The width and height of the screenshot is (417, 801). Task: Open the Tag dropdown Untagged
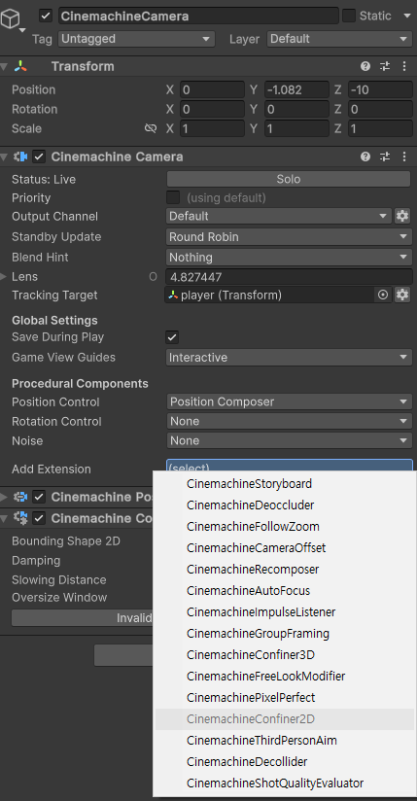(x=136, y=39)
